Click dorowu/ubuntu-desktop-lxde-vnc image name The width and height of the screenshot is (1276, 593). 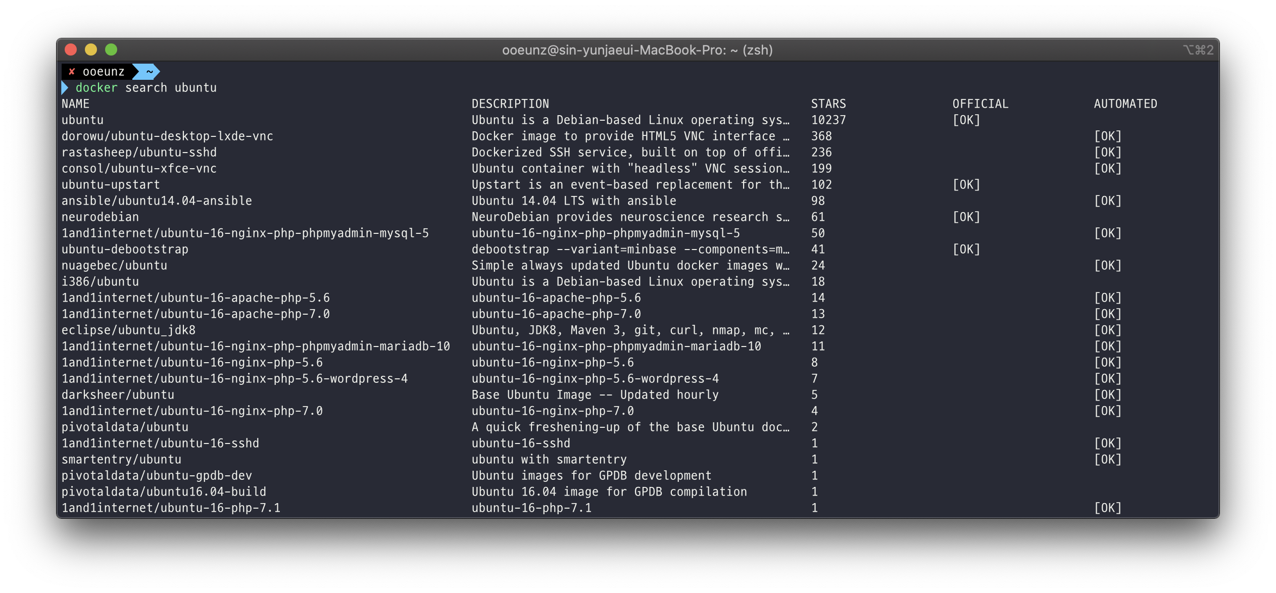pos(167,136)
